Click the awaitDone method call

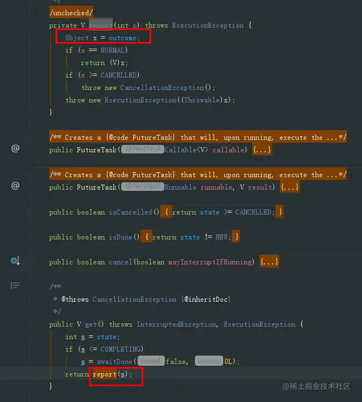pos(114,361)
